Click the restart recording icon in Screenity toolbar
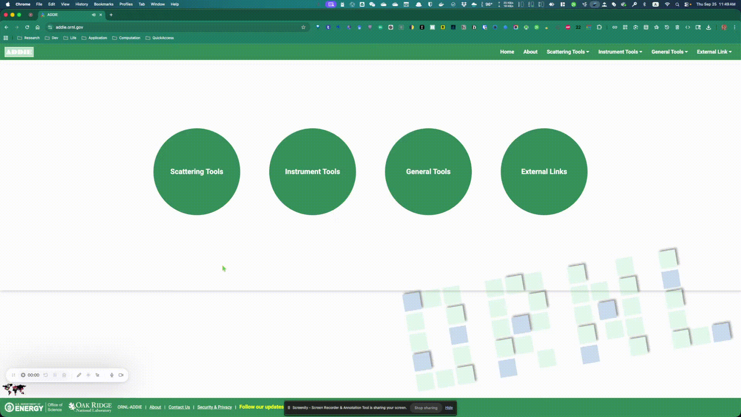This screenshot has height=417, width=741. pos(46,375)
